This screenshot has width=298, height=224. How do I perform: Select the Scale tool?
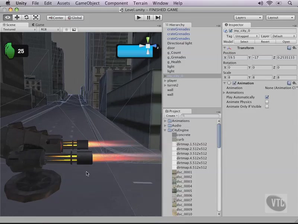36,18
